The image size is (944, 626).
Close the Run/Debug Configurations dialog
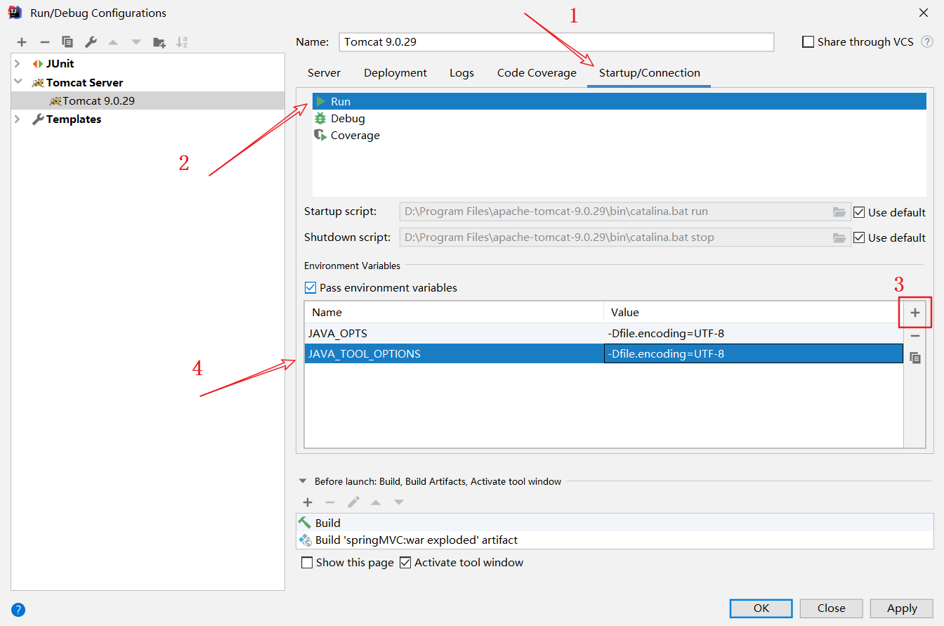pyautogui.click(x=923, y=13)
